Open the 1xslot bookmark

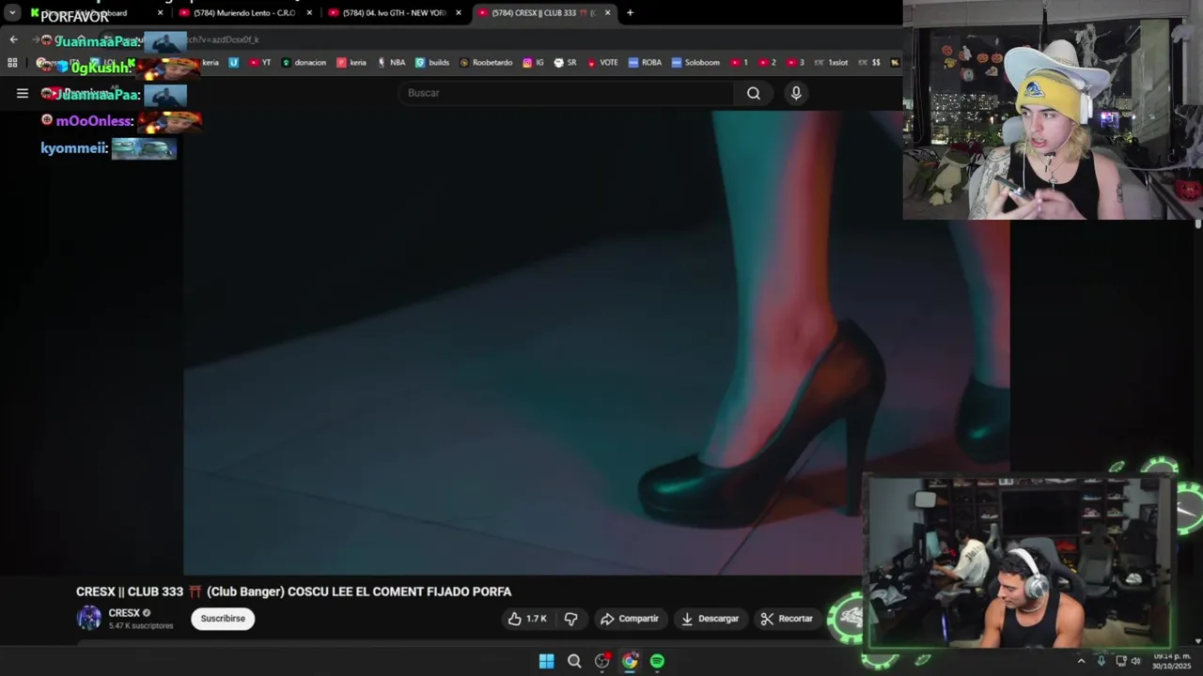(x=832, y=63)
